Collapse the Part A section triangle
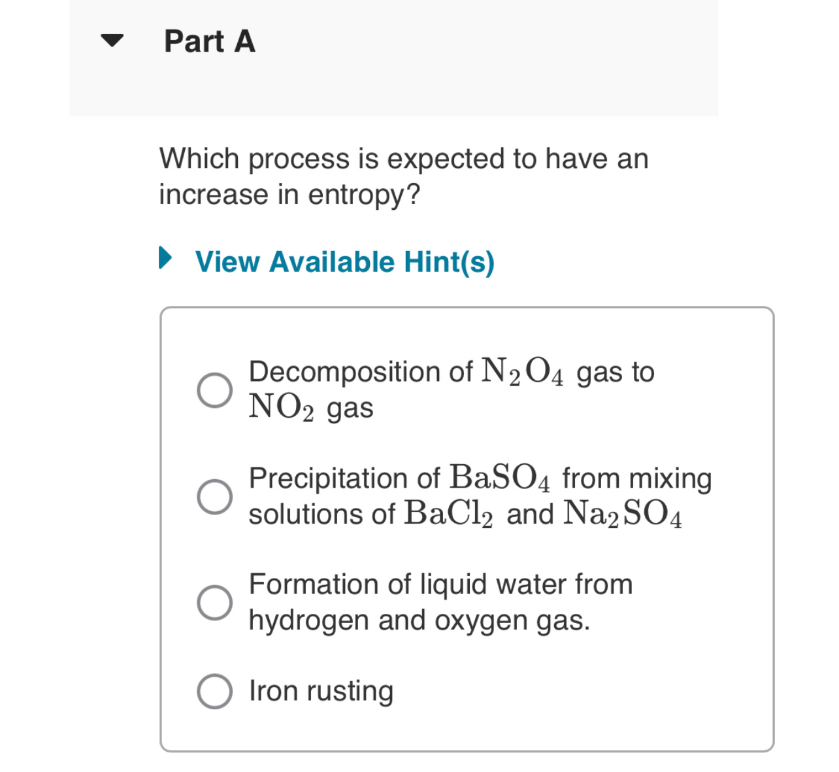The height and width of the screenshot is (772, 839). (x=112, y=41)
